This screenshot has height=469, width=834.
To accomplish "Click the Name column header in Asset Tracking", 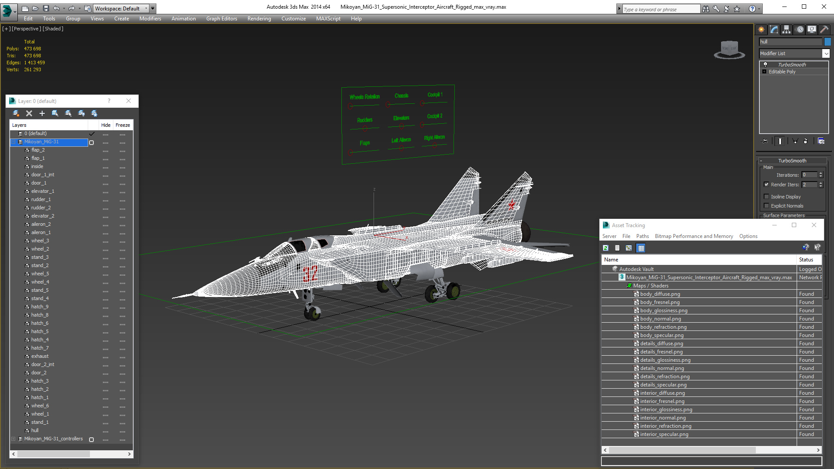I will [x=699, y=260].
